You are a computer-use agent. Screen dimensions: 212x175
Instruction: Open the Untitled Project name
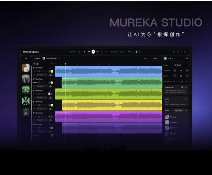[x=51, y=58]
